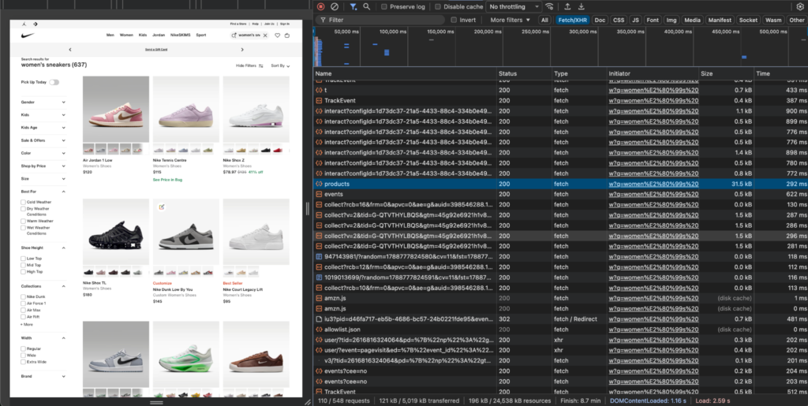Open network conditions wifi icon
Viewport: 808px width, 406px height.
pyautogui.click(x=550, y=6)
